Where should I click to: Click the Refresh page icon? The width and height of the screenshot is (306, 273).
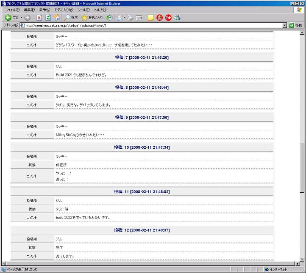(48, 18)
